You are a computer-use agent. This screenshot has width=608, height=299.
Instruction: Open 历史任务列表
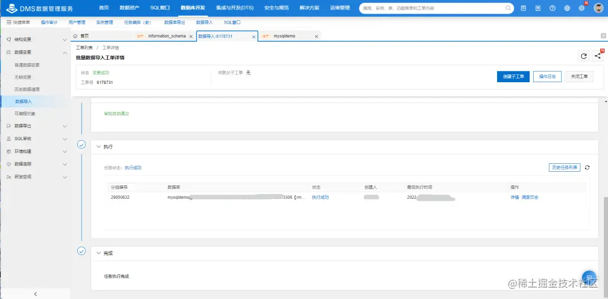565,168
